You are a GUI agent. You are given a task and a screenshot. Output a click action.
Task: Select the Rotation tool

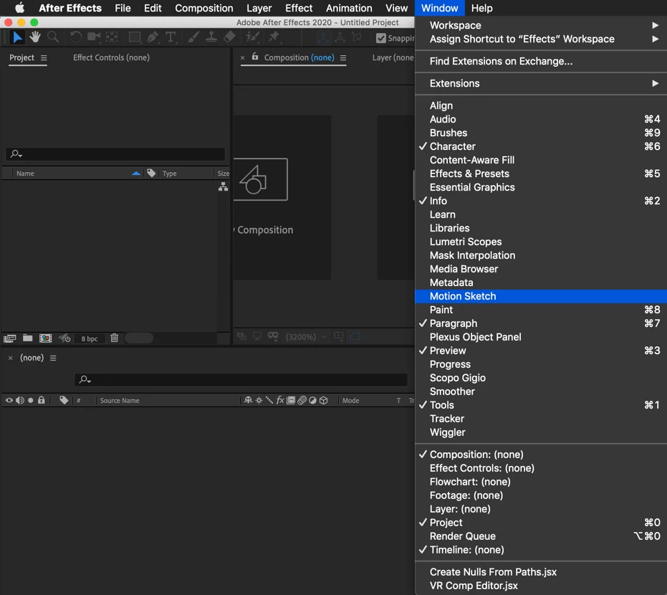76,37
